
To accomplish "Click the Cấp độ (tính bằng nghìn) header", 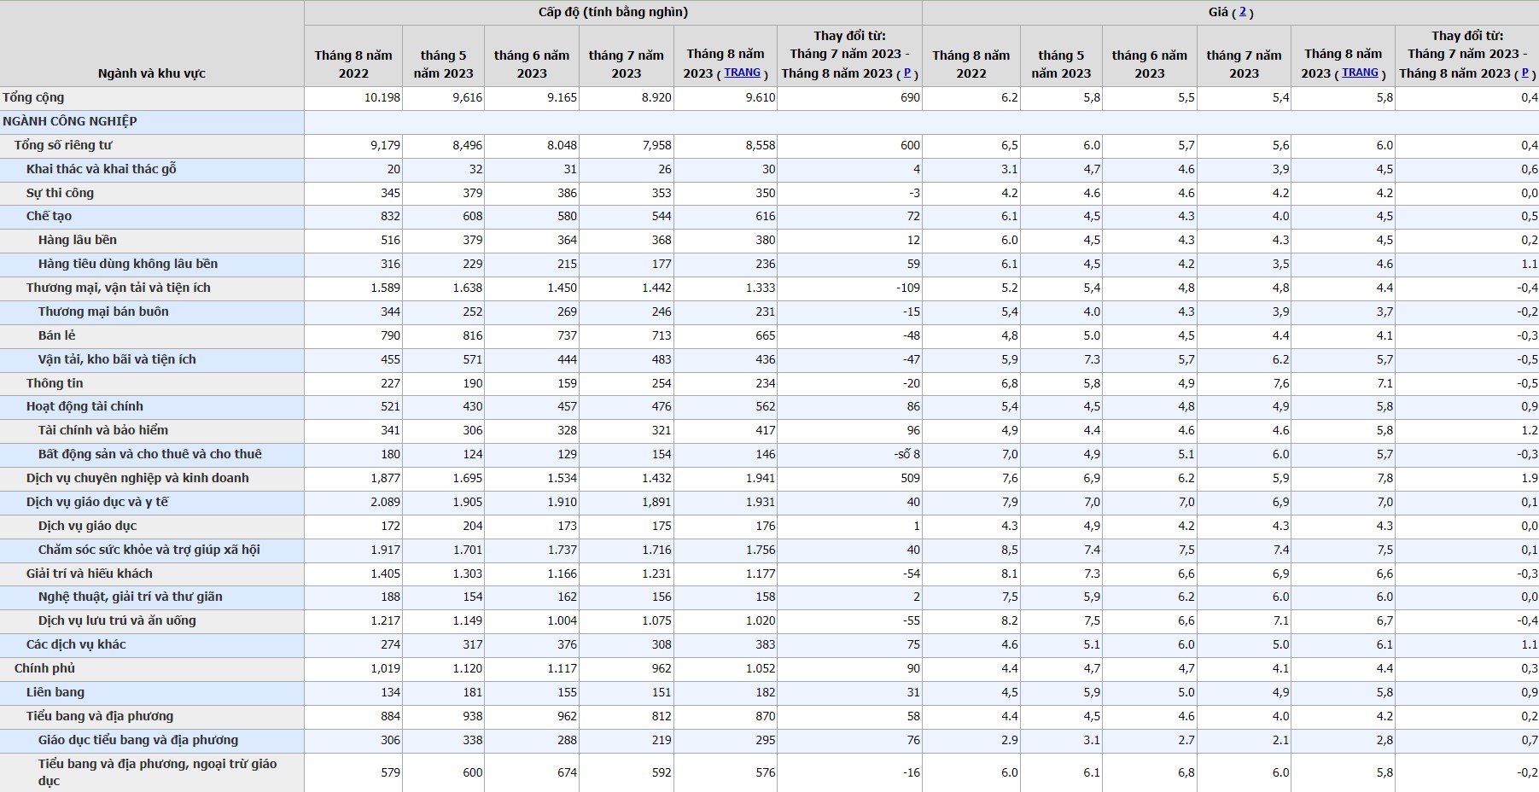I will [x=612, y=12].
